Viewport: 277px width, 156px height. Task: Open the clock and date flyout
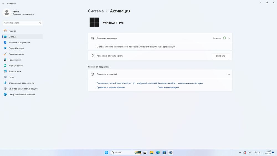coord(266,152)
